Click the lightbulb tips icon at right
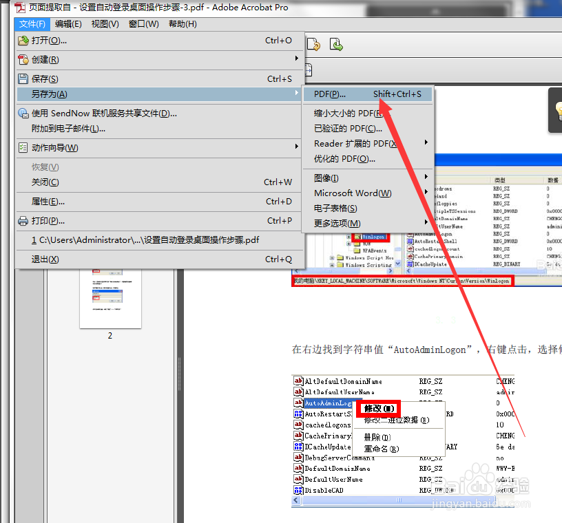The height and width of the screenshot is (523, 562). (558, 110)
